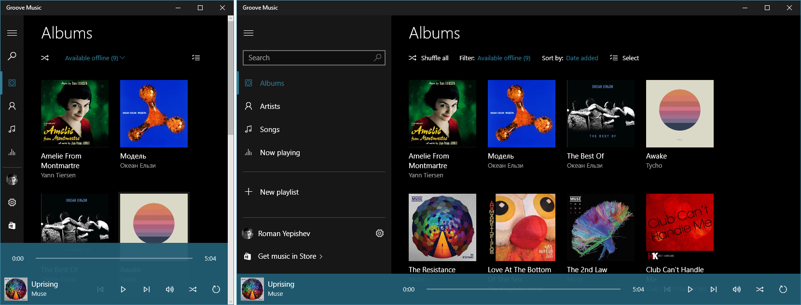Click Tycho artist link in right window

pyautogui.click(x=654, y=166)
